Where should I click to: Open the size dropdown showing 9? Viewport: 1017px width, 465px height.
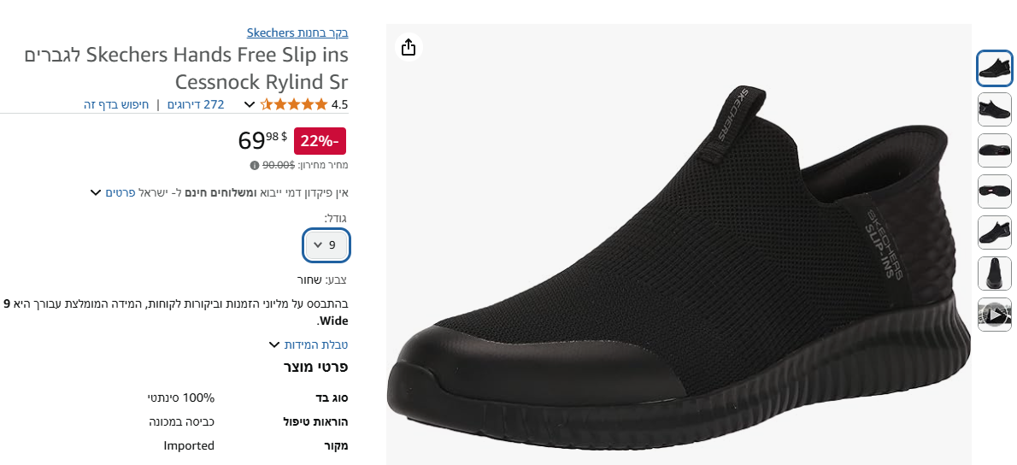click(x=326, y=245)
